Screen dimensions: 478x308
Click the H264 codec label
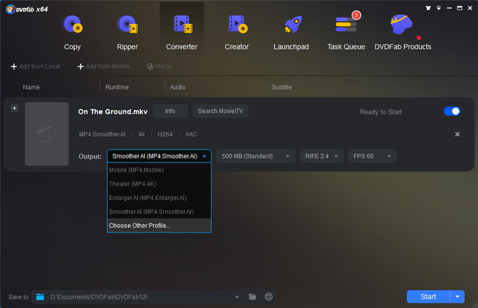165,134
